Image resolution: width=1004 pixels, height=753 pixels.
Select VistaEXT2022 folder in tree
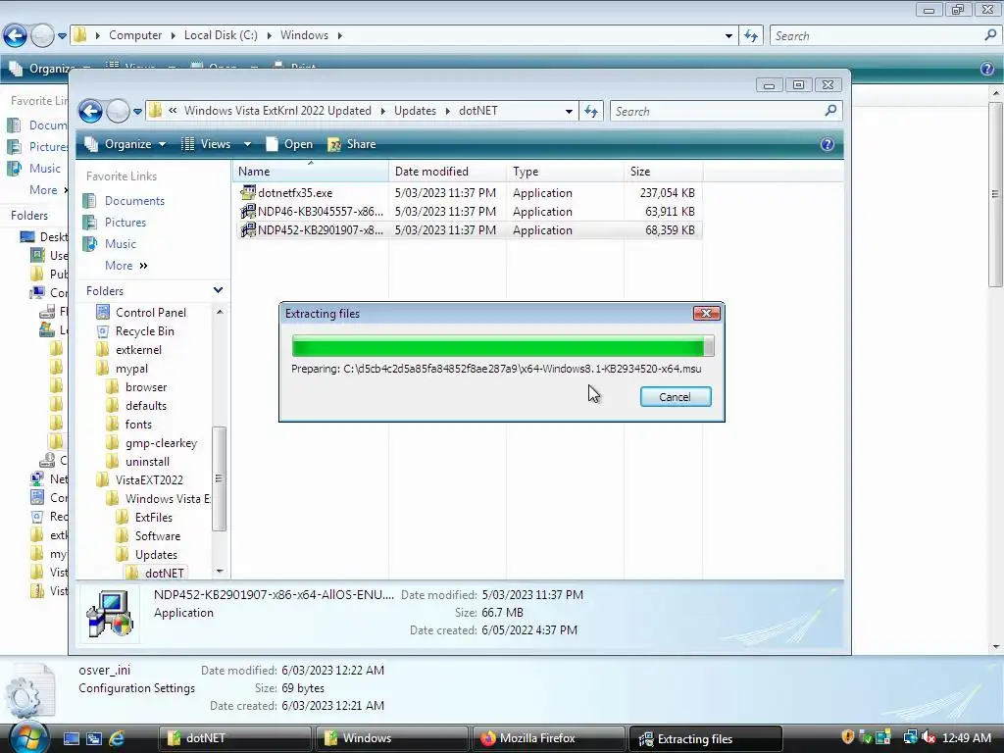tap(149, 480)
